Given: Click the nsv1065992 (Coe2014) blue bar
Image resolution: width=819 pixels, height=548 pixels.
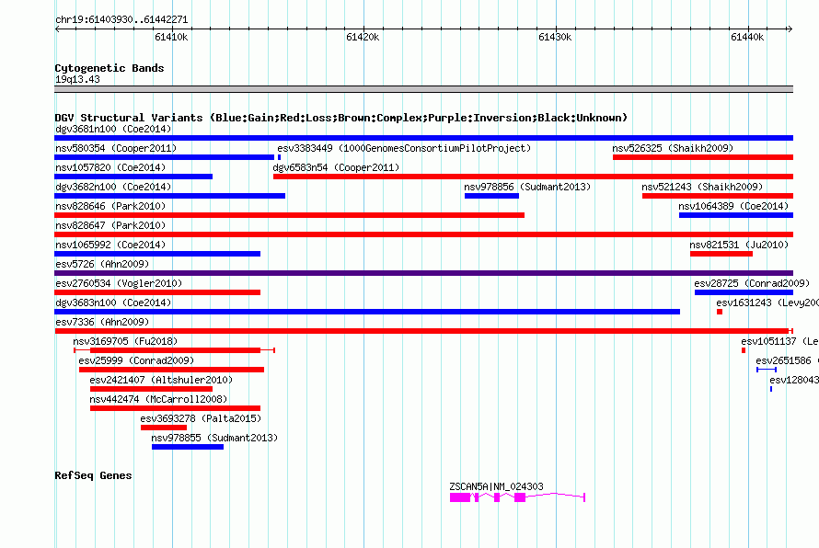Looking at the screenshot, I should 157,254.
